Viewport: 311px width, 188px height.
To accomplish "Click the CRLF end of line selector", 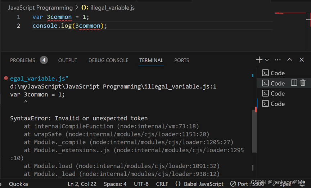I will point(162,184).
